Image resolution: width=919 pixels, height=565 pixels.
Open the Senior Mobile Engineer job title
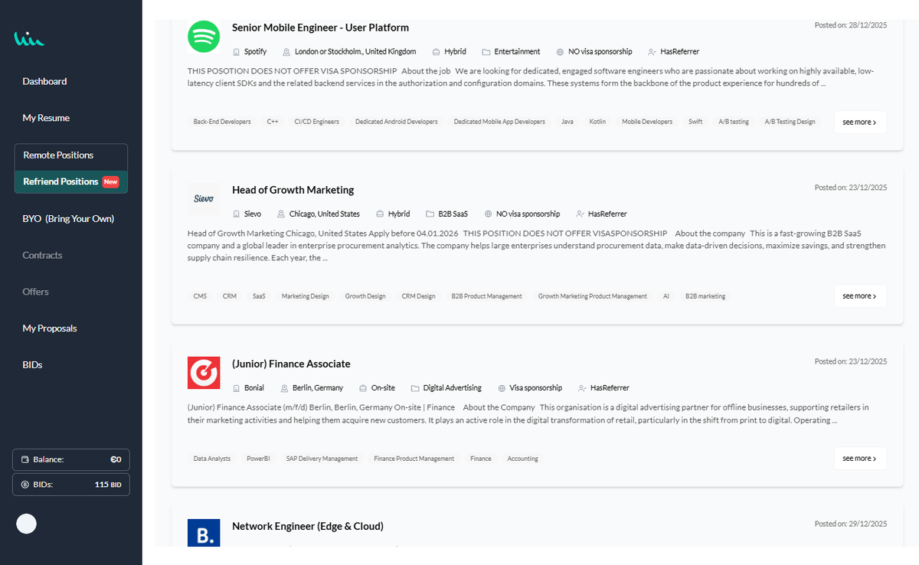(x=320, y=28)
